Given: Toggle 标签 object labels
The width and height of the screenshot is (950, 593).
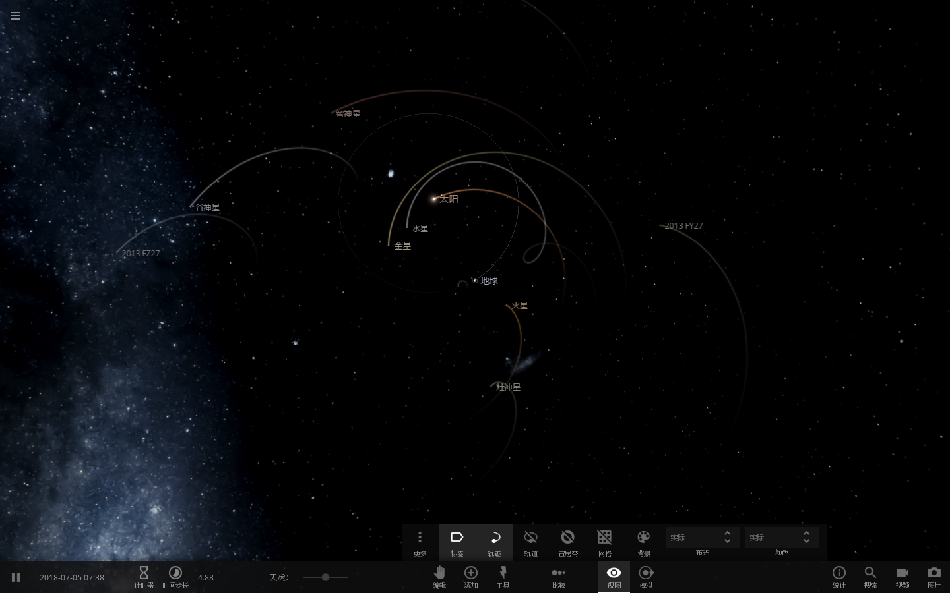Looking at the screenshot, I should click(x=457, y=544).
